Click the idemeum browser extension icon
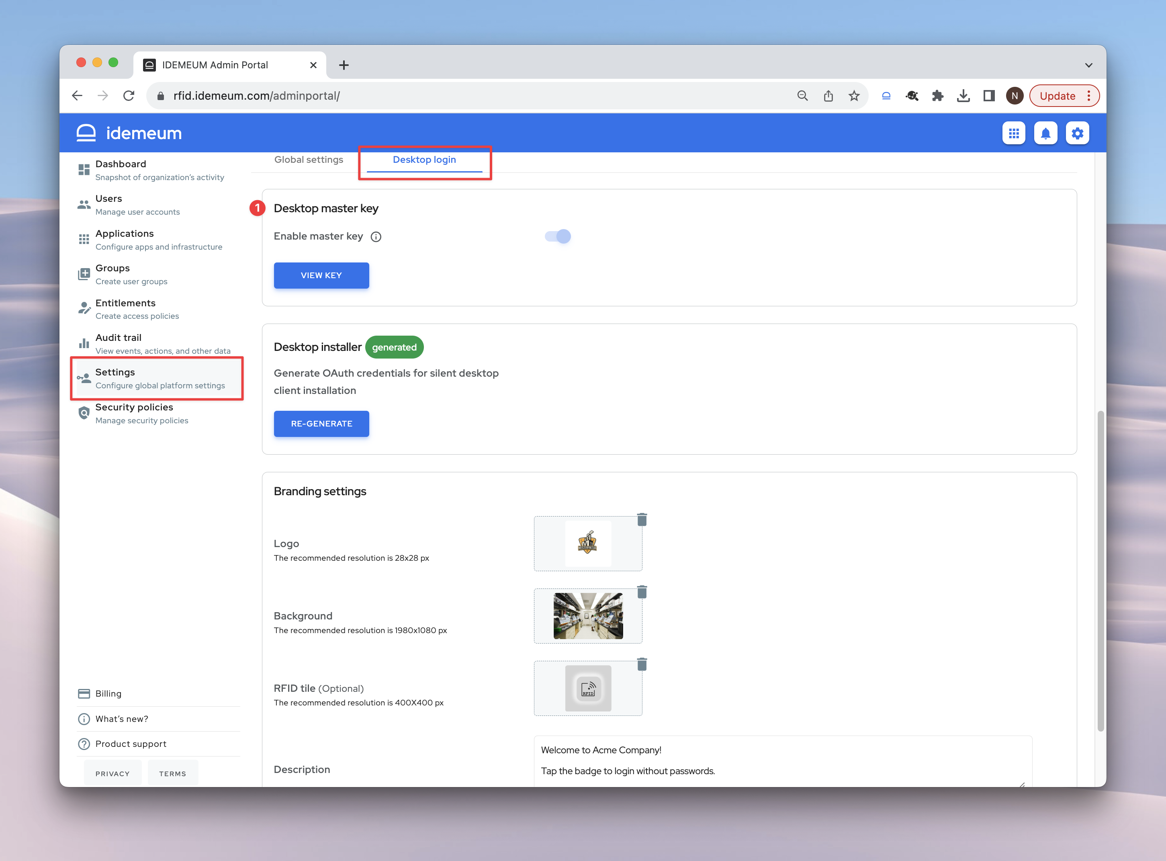Viewport: 1166px width, 861px height. (x=886, y=96)
